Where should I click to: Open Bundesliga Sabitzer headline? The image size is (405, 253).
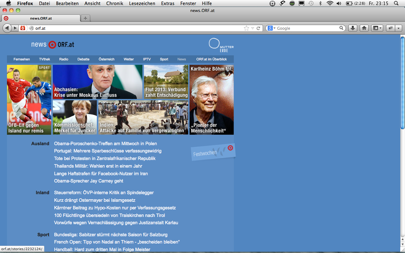(x=111, y=235)
